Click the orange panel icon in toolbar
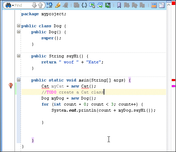The width and height of the screenshot is (176, 152). (x=154, y=5)
